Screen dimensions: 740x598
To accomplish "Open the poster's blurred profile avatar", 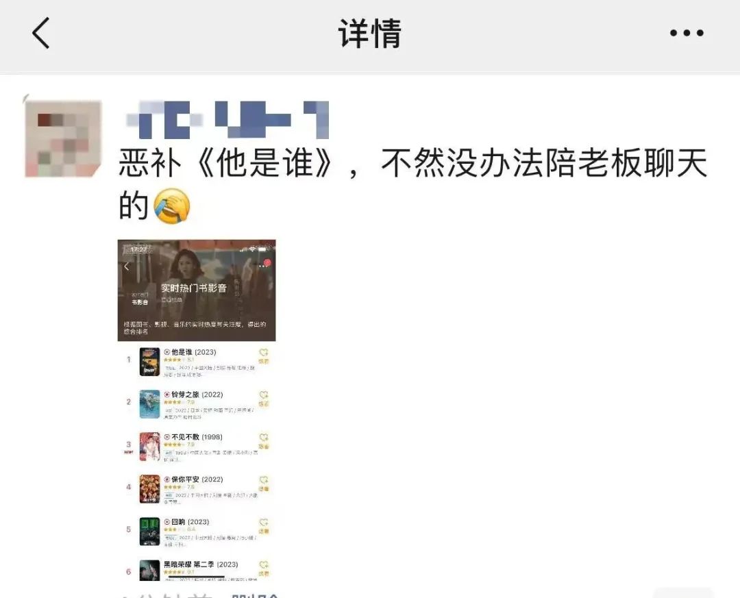I will (x=63, y=138).
